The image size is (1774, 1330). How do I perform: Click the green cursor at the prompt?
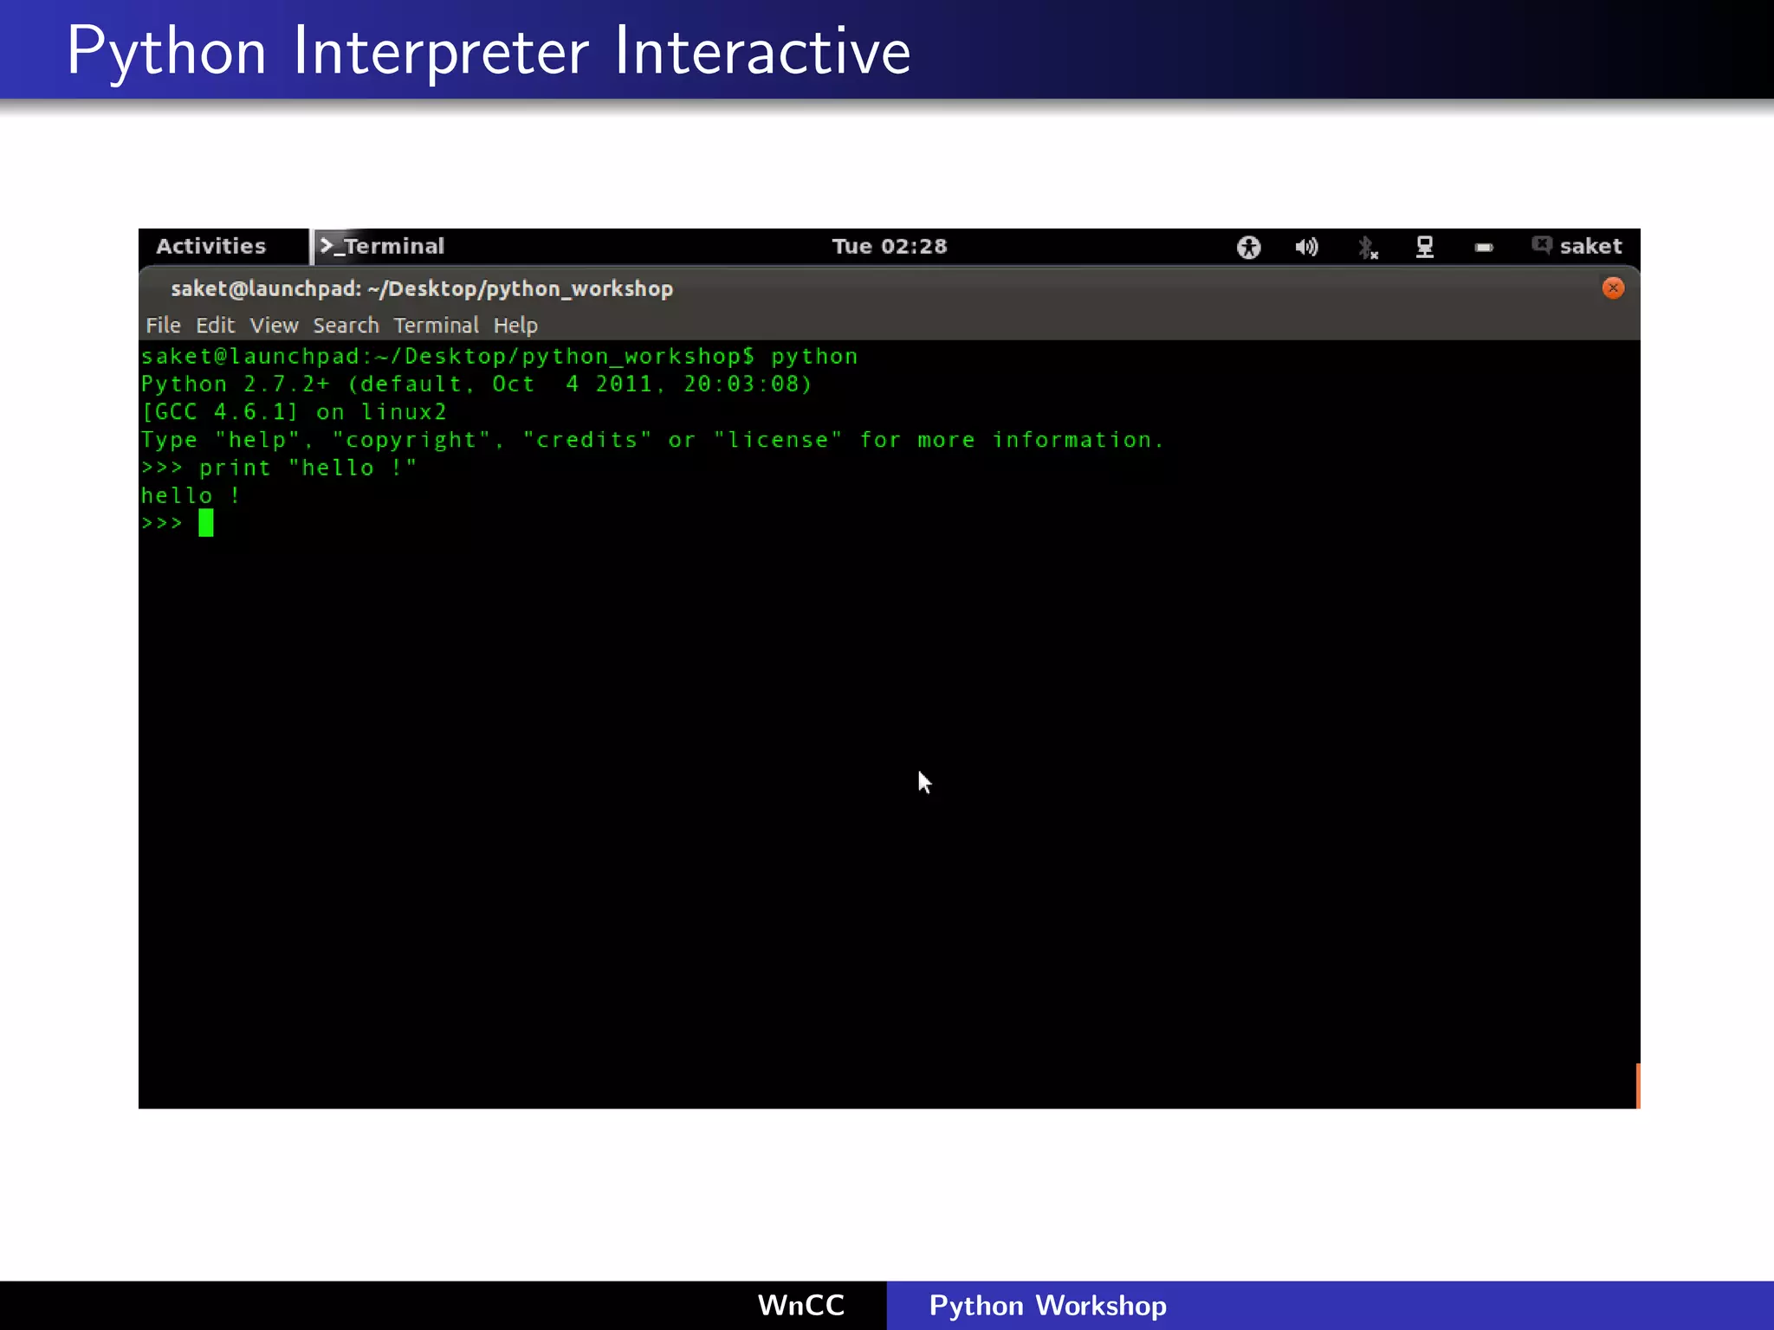click(x=205, y=523)
